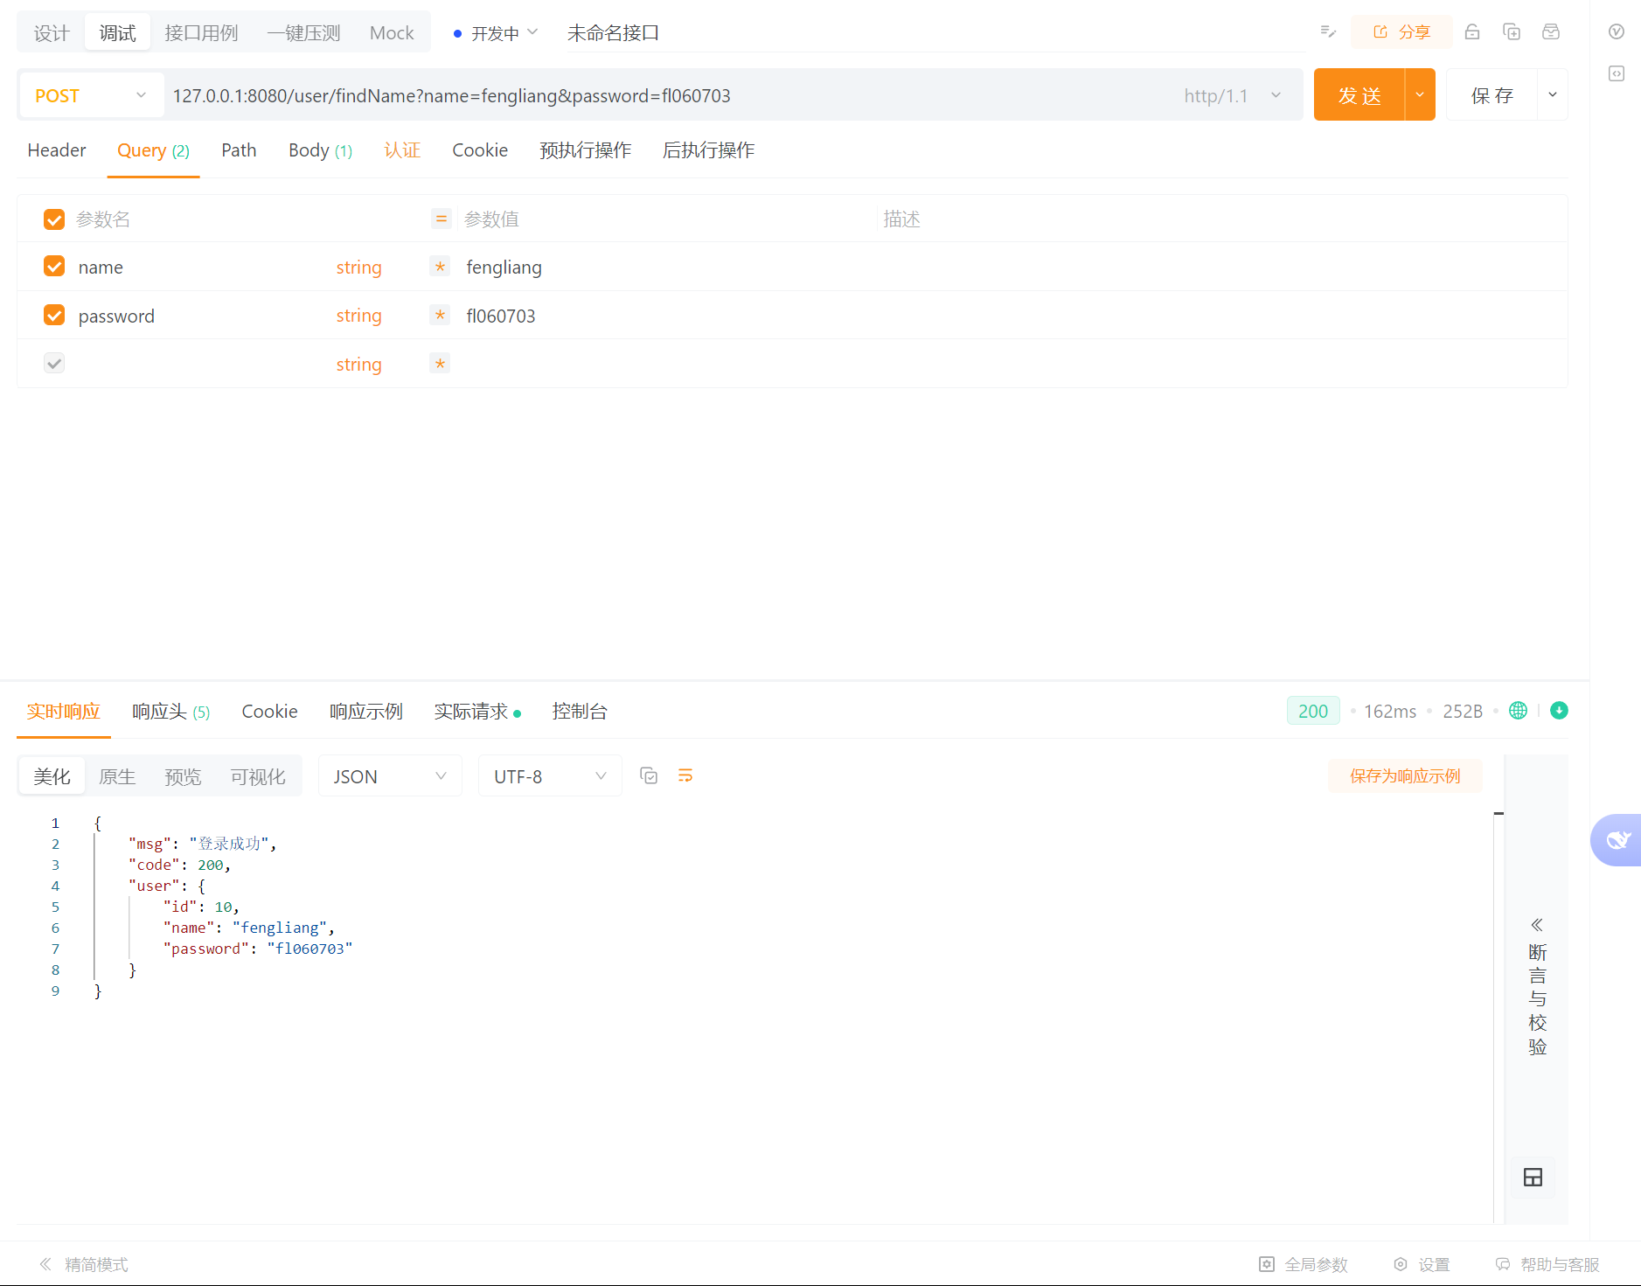The image size is (1641, 1286).
Task: Open the 实际请求 tab
Action: tap(477, 712)
